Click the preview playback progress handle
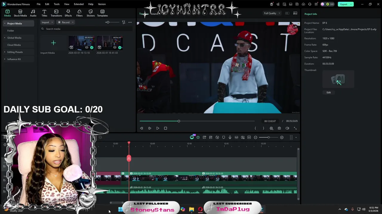382x214 pixels. pos(179,121)
